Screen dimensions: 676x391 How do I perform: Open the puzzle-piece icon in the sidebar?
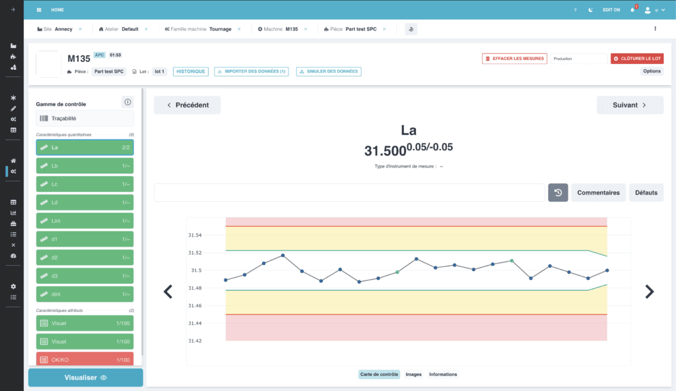tap(13, 57)
